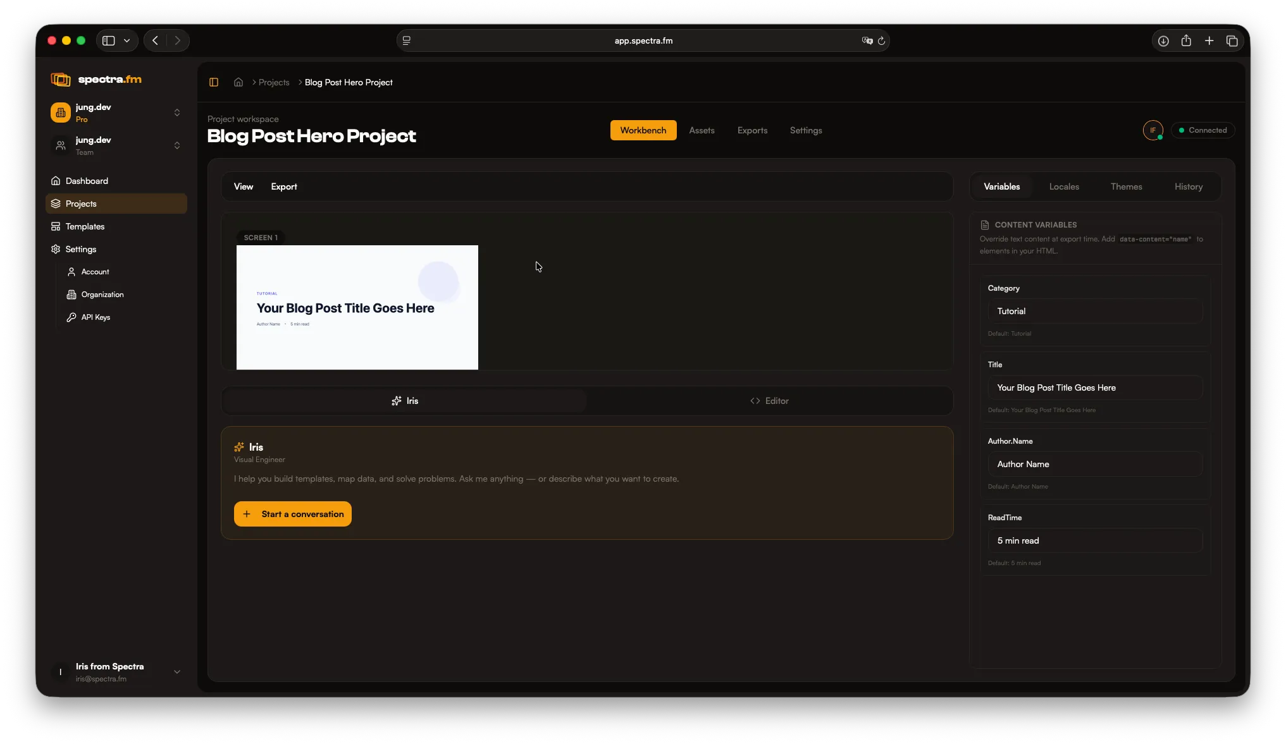This screenshot has width=1286, height=744.
Task: Expand Iris from Spectra user menu
Action: coord(176,672)
